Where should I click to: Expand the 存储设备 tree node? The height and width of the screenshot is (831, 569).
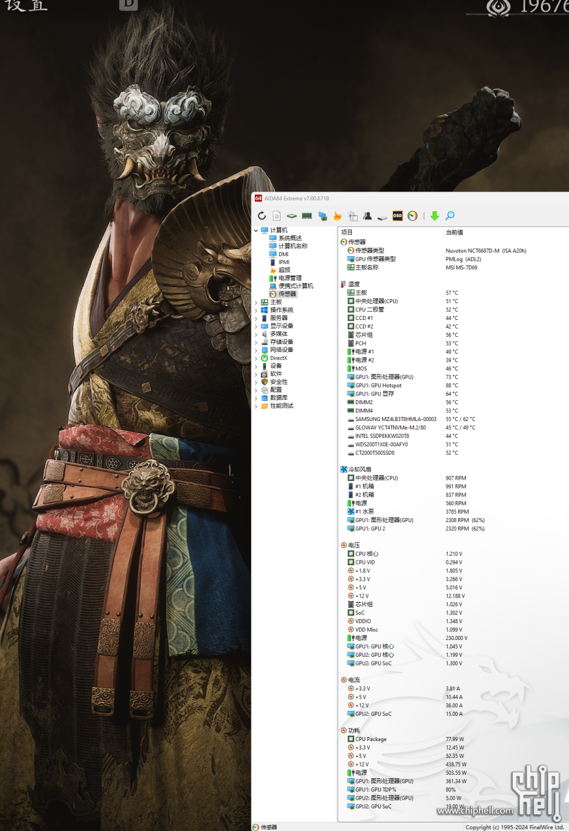[x=256, y=343]
